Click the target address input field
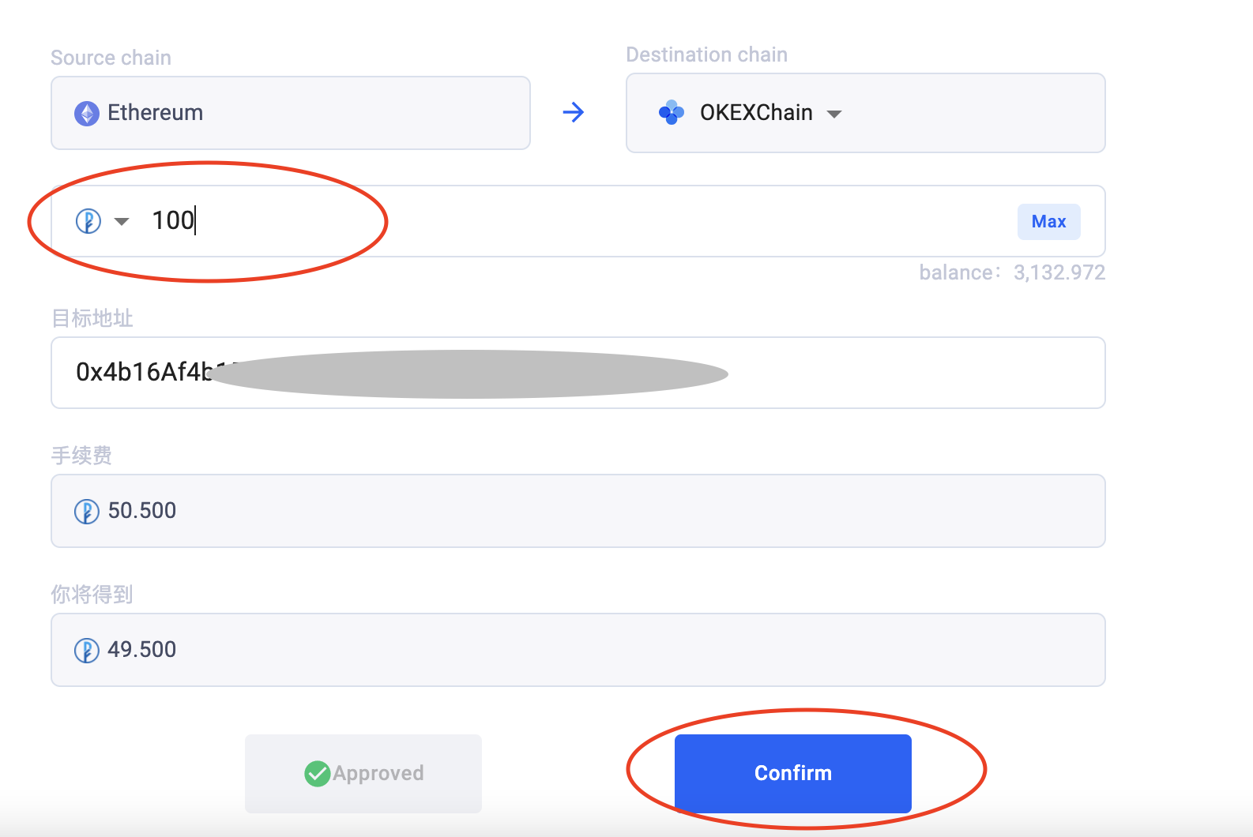 click(x=578, y=373)
